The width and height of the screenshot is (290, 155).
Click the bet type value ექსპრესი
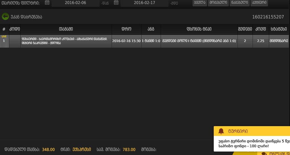point(82,149)
